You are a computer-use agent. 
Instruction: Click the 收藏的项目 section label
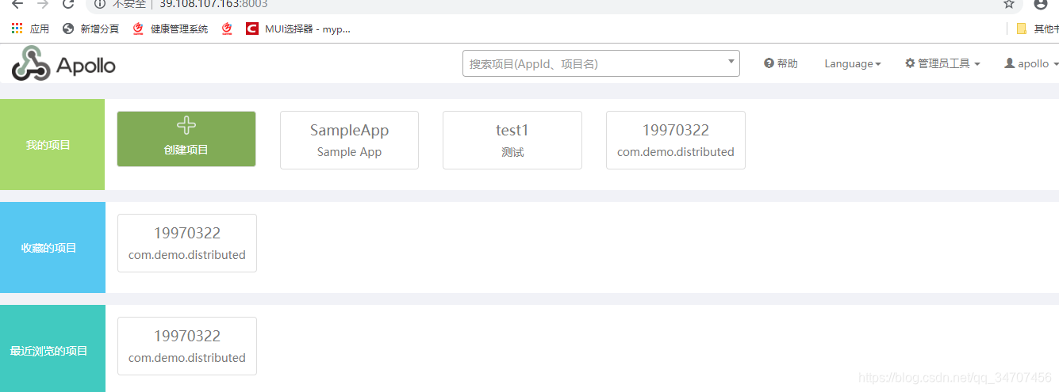tap(48, 248)
